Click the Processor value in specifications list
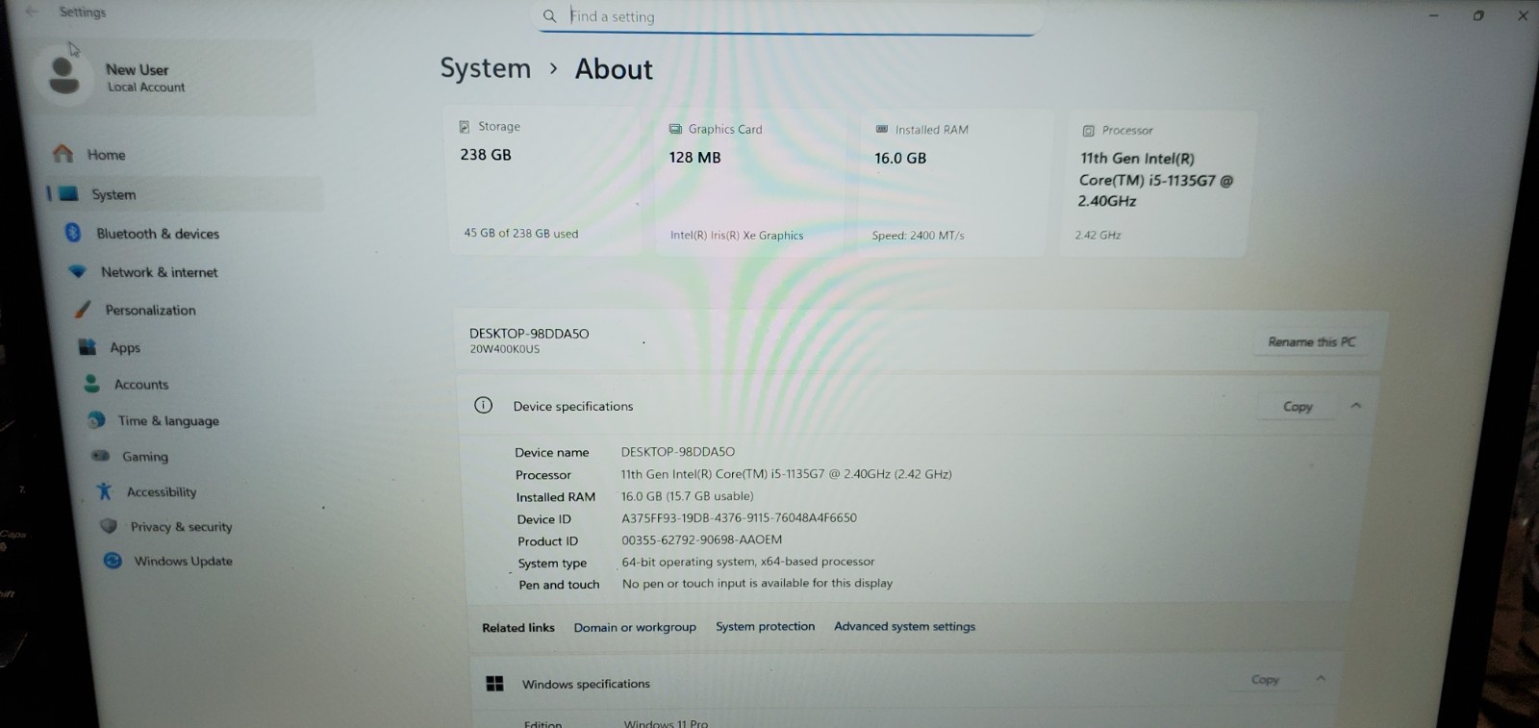The width and height of the screenshot is (1539, 728). [x=786, y=474]
